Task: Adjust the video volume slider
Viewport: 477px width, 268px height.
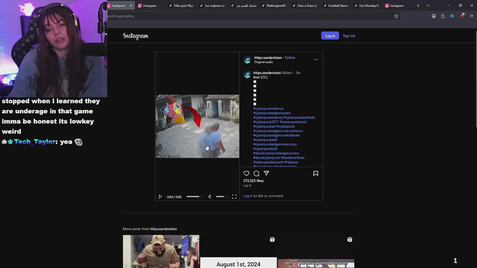Action: pyautogui.click(x=222, y=197)
